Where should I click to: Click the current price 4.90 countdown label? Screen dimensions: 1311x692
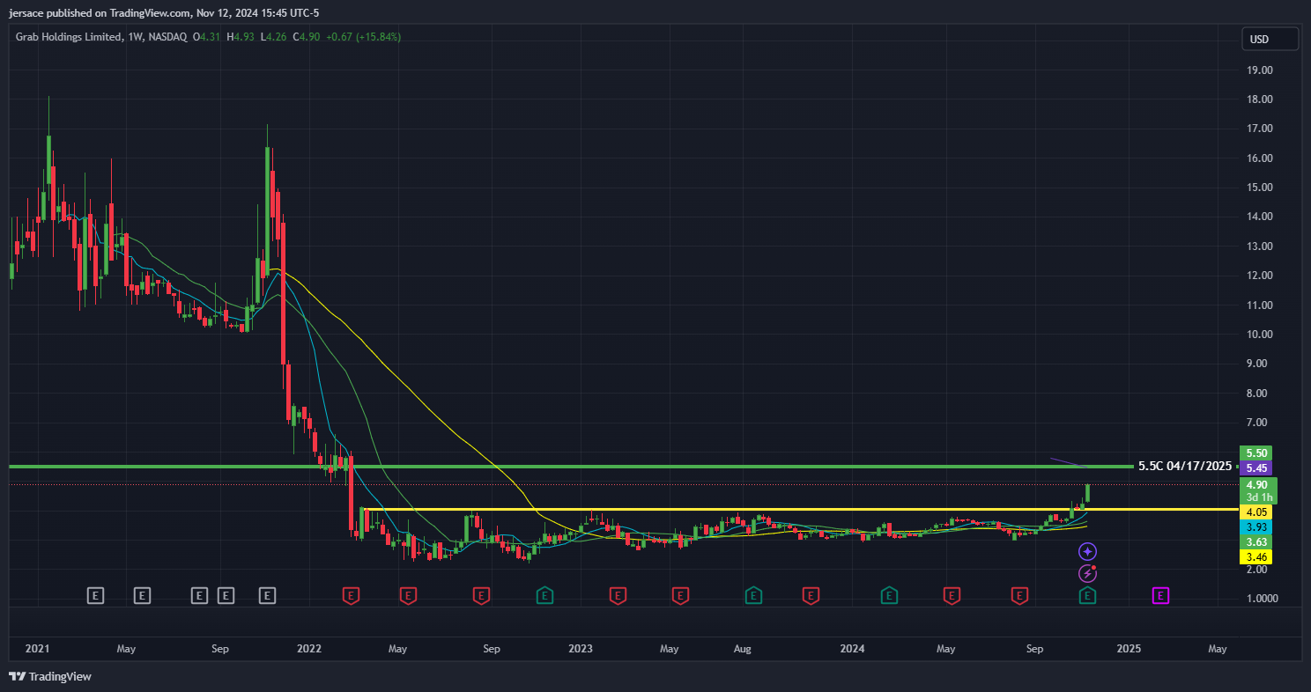(1257, 490)
